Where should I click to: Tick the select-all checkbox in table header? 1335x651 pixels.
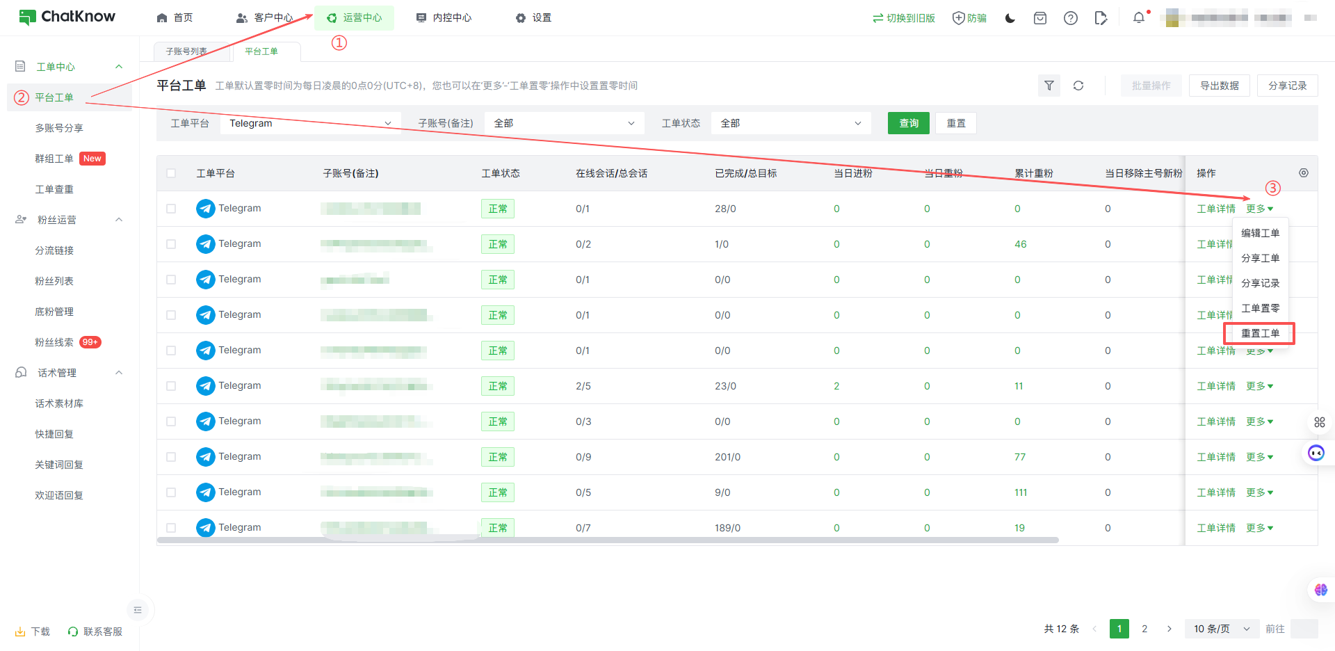point(171,173)
